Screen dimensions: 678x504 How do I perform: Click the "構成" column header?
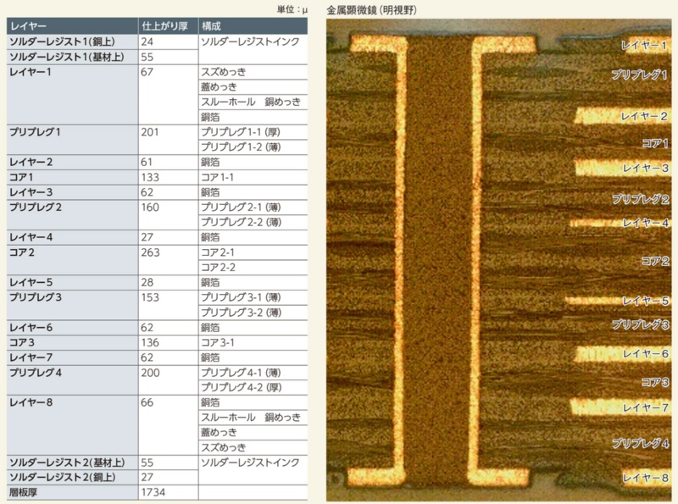click(212, 25)
